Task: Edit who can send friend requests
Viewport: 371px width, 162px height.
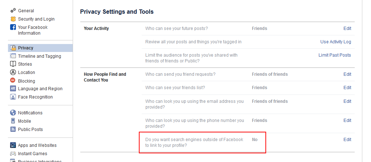Action: pos(347,74)
